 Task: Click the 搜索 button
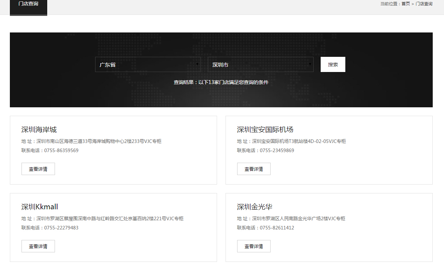point(333,65)
